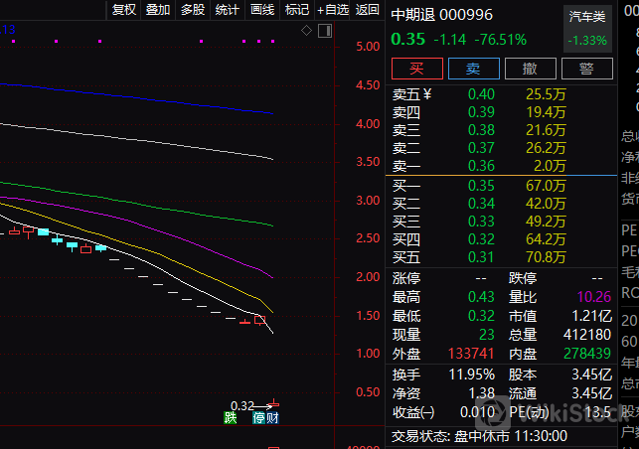The width and height of the screenshot is (639, 449).
Task: Open the 统计 statistics menu
Action: click(x=227, y=10)
